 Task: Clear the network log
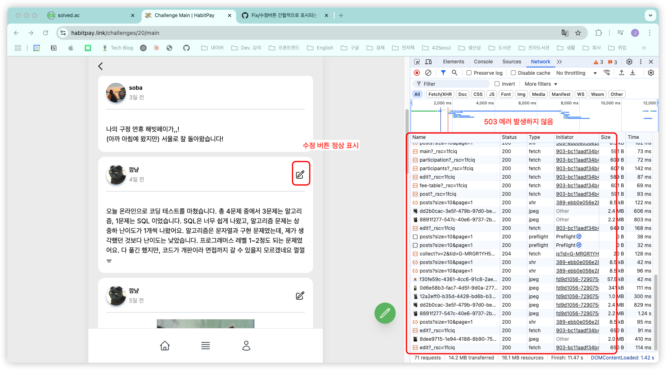click(x=428, y=73)
